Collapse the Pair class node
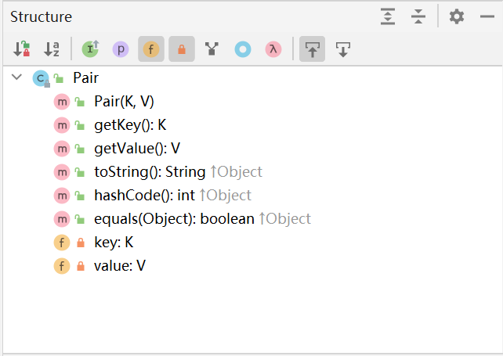 coord(16,77)
